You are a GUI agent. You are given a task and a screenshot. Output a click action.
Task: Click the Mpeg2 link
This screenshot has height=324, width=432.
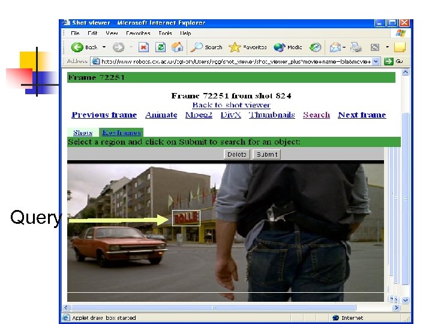pos(199,115)
